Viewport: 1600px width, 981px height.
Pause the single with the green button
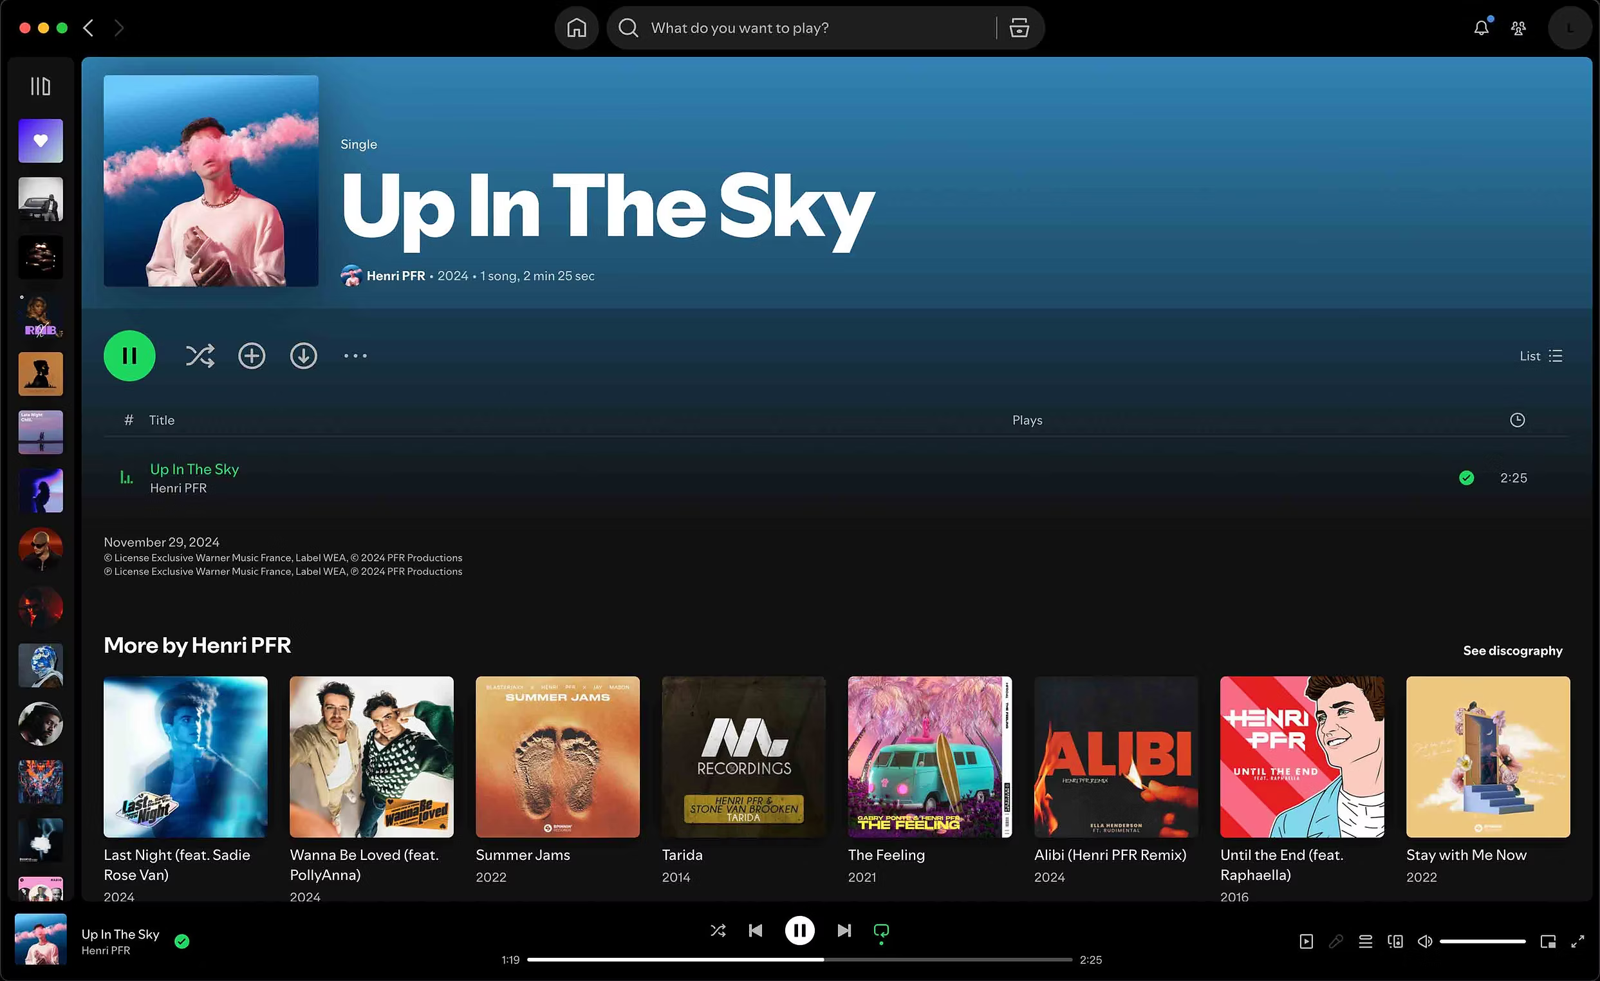[129, 356]
